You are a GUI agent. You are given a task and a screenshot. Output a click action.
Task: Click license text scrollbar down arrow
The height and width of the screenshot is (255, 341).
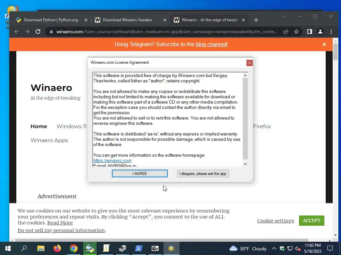(245, 164)
